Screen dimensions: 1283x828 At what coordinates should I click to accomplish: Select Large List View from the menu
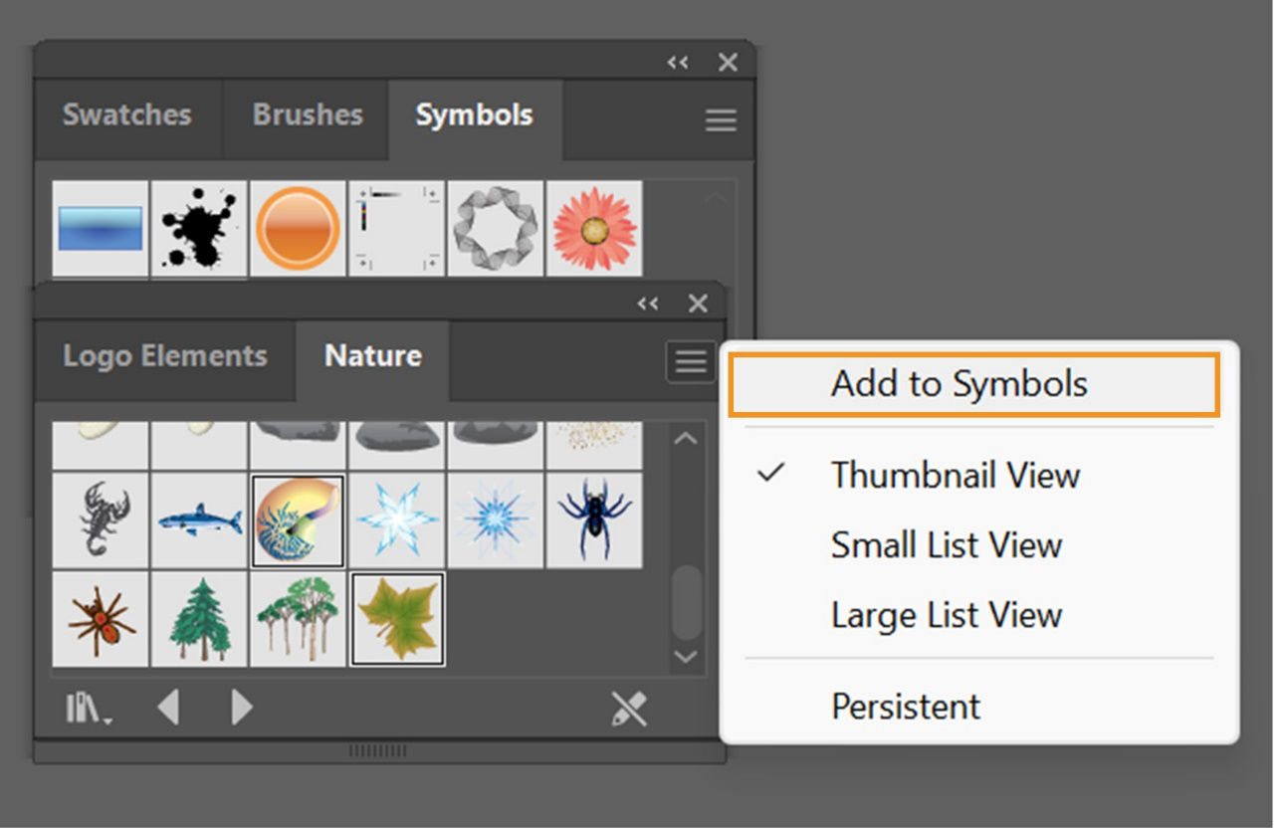pyautogui.click(x=947, y=614)
